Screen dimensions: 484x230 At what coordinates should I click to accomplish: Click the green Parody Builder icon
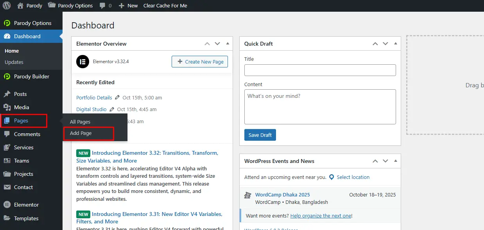(x=7, y=76)
